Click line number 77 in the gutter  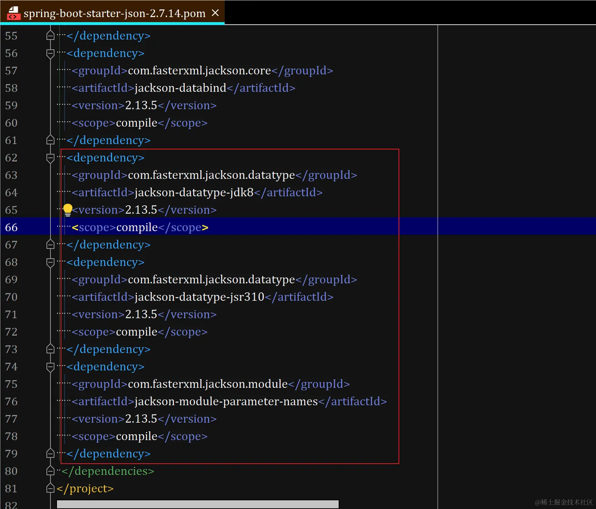(11, 419)
